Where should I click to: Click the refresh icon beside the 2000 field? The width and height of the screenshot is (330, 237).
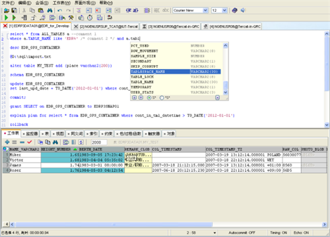(x=81, y=142)
